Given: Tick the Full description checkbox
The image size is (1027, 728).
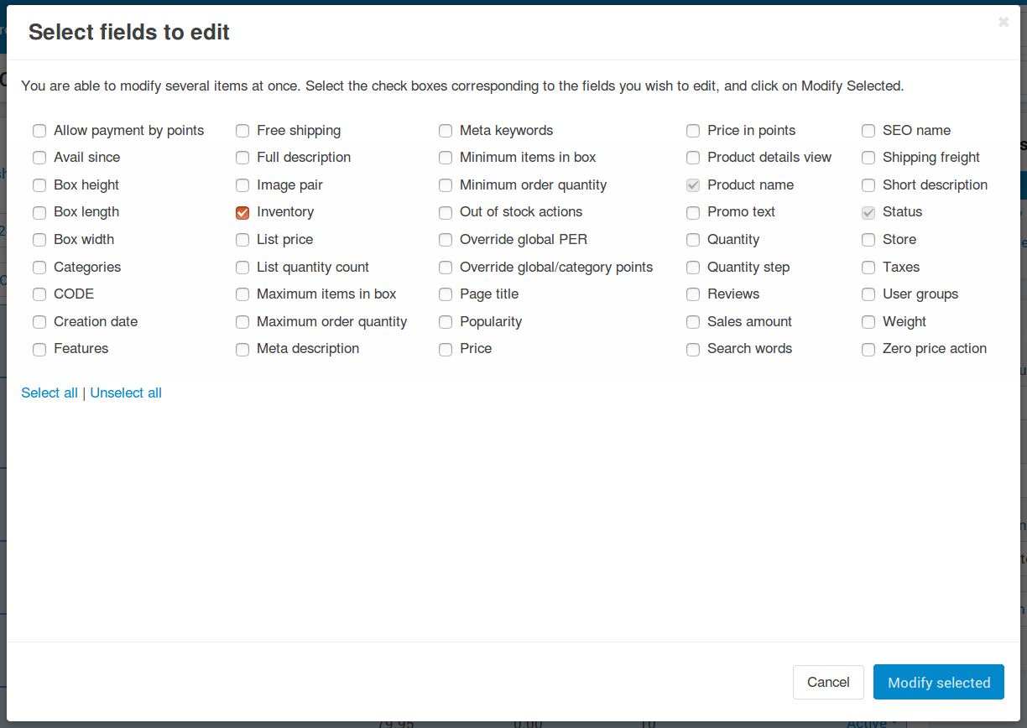Looking at the screenshot, I should point(242,158).
